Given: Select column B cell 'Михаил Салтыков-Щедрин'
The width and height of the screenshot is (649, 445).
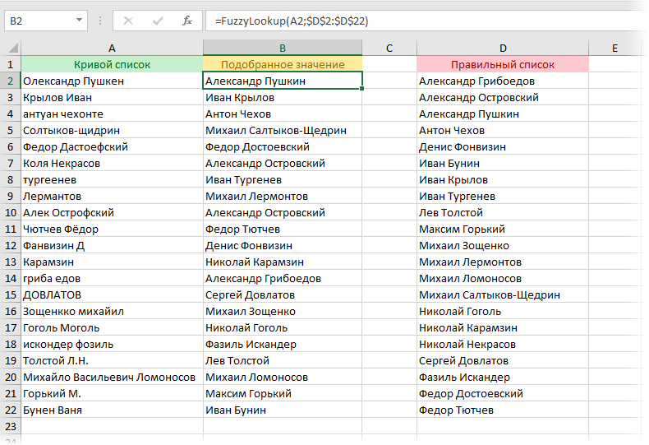Looking at the screenshot, I should tap(283, 131).
